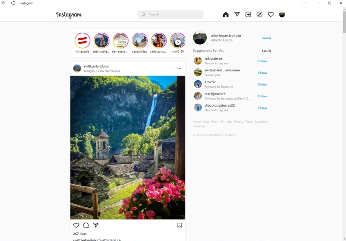The height and width of the screenshot is (241, 346).
Task: Save the post with bookmark icon
Action: click(x=179, y=225)
